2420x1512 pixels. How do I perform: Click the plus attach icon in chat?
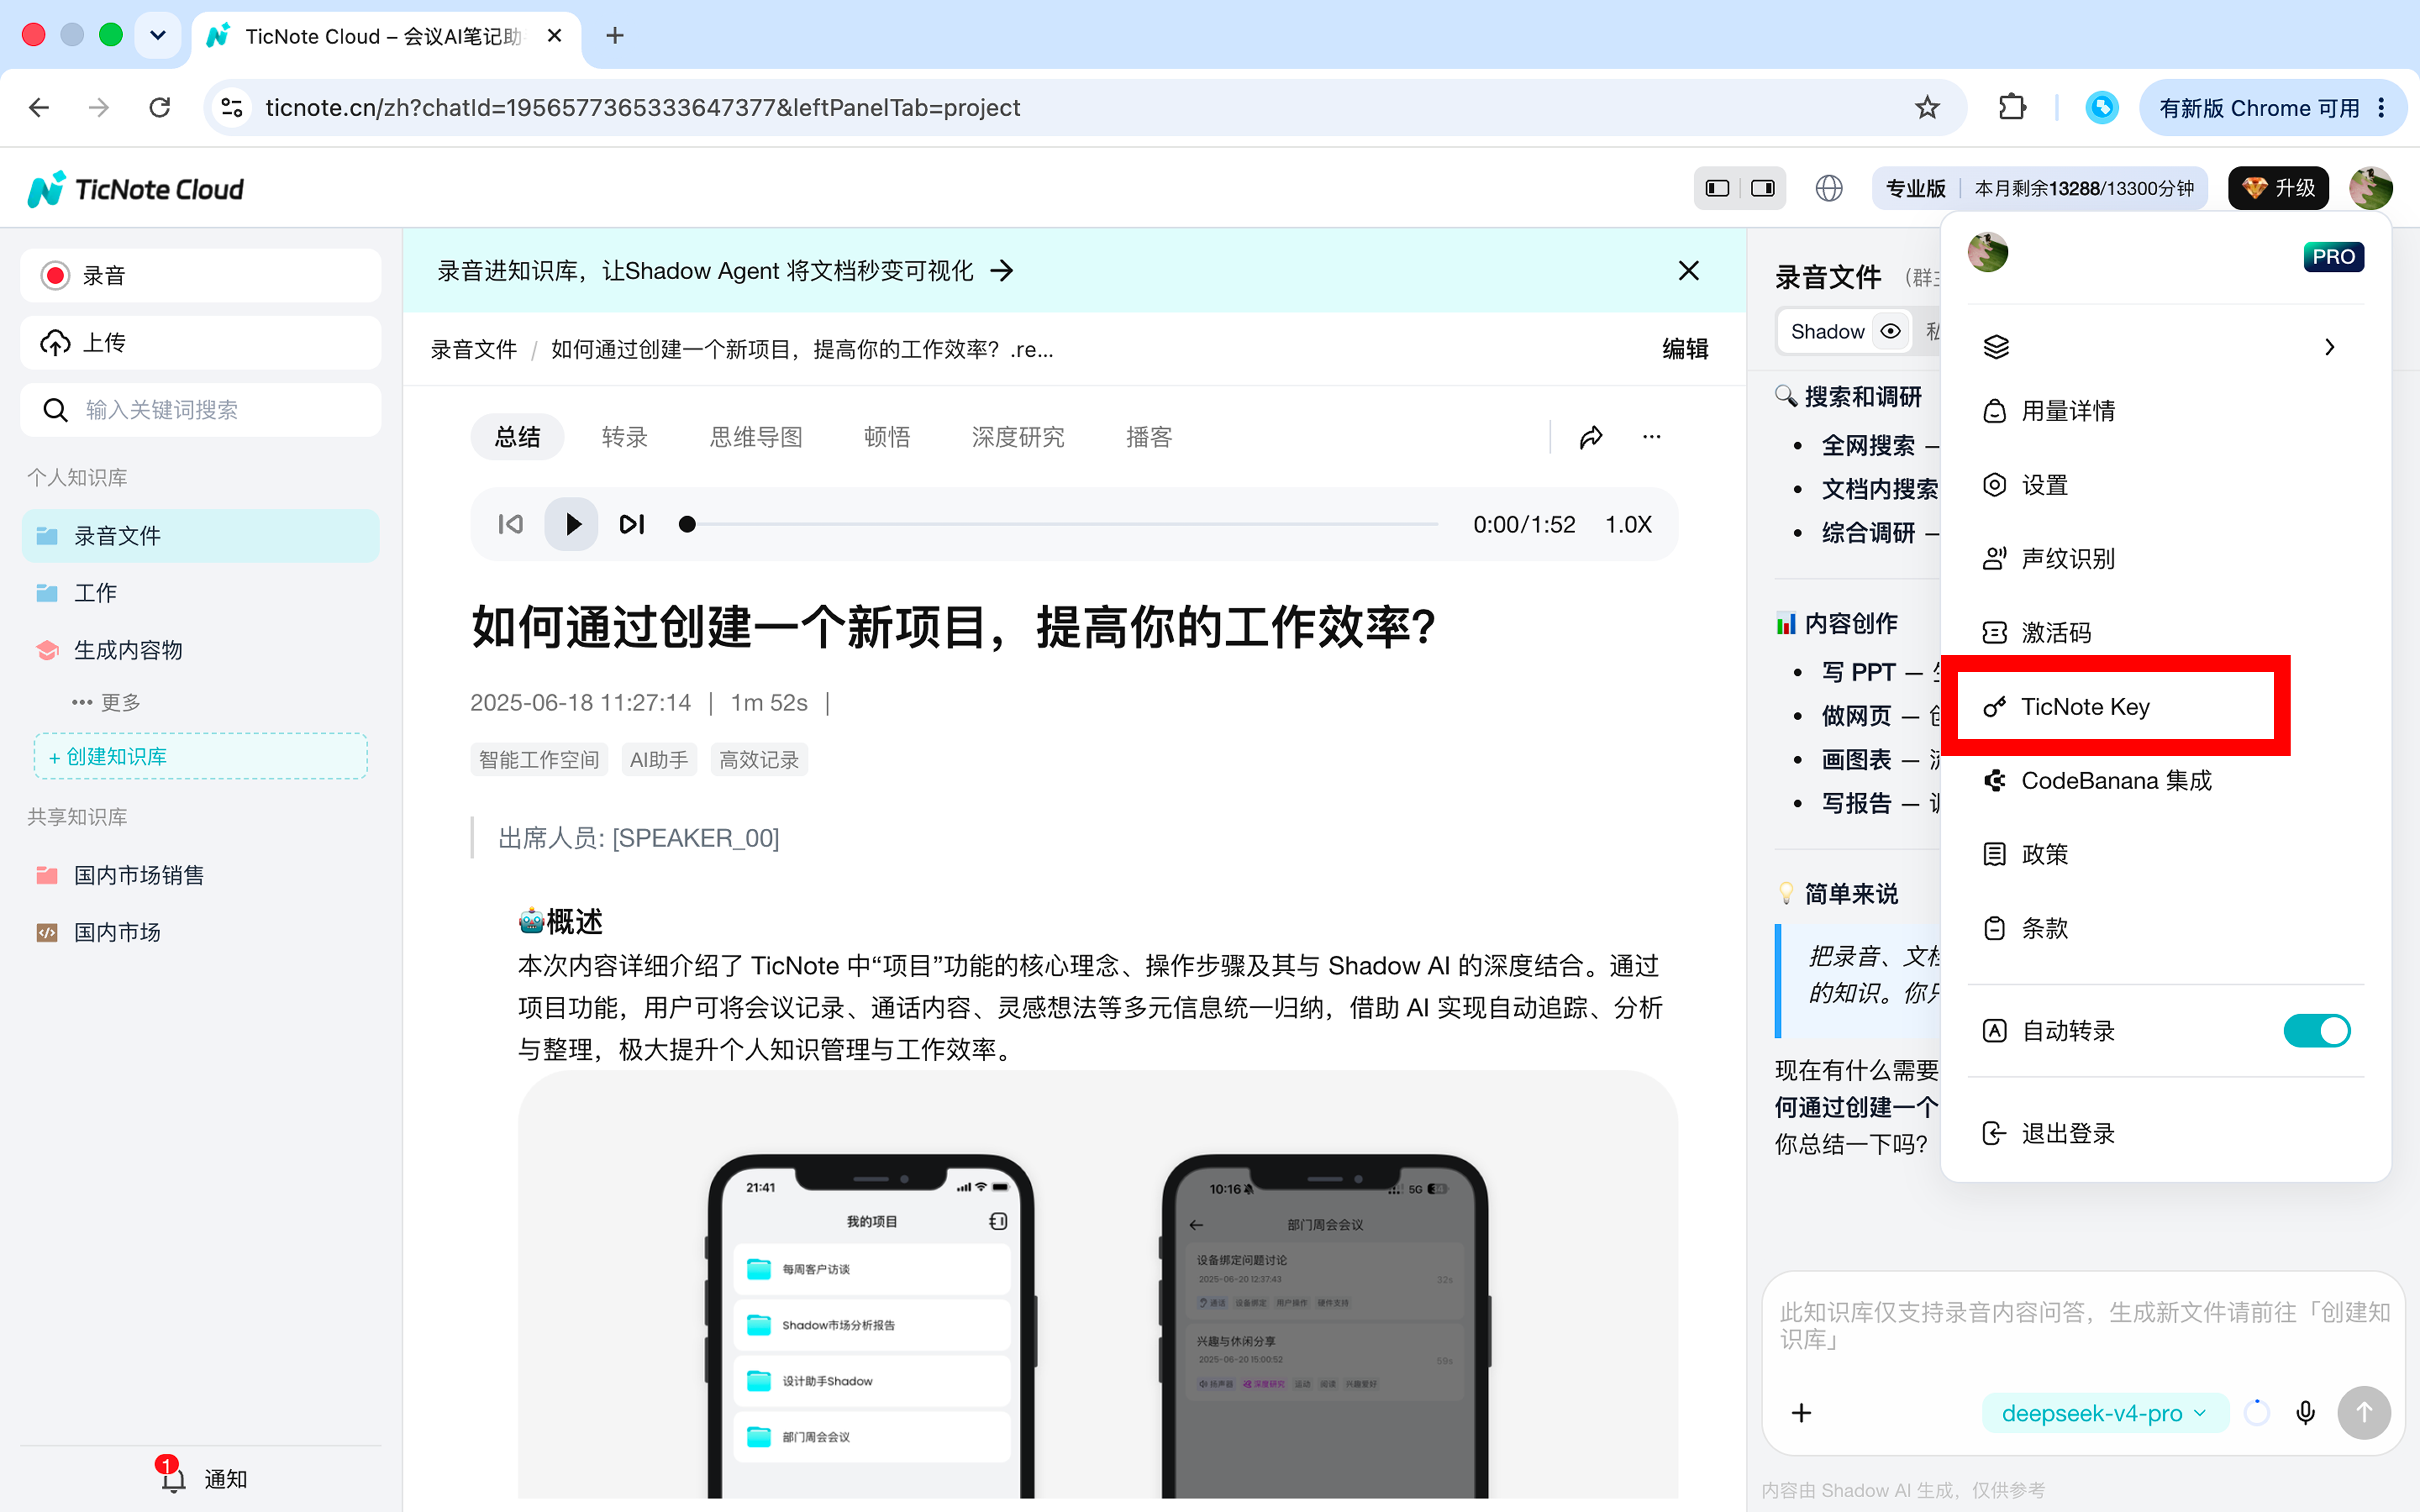tap(1801, 1412)
